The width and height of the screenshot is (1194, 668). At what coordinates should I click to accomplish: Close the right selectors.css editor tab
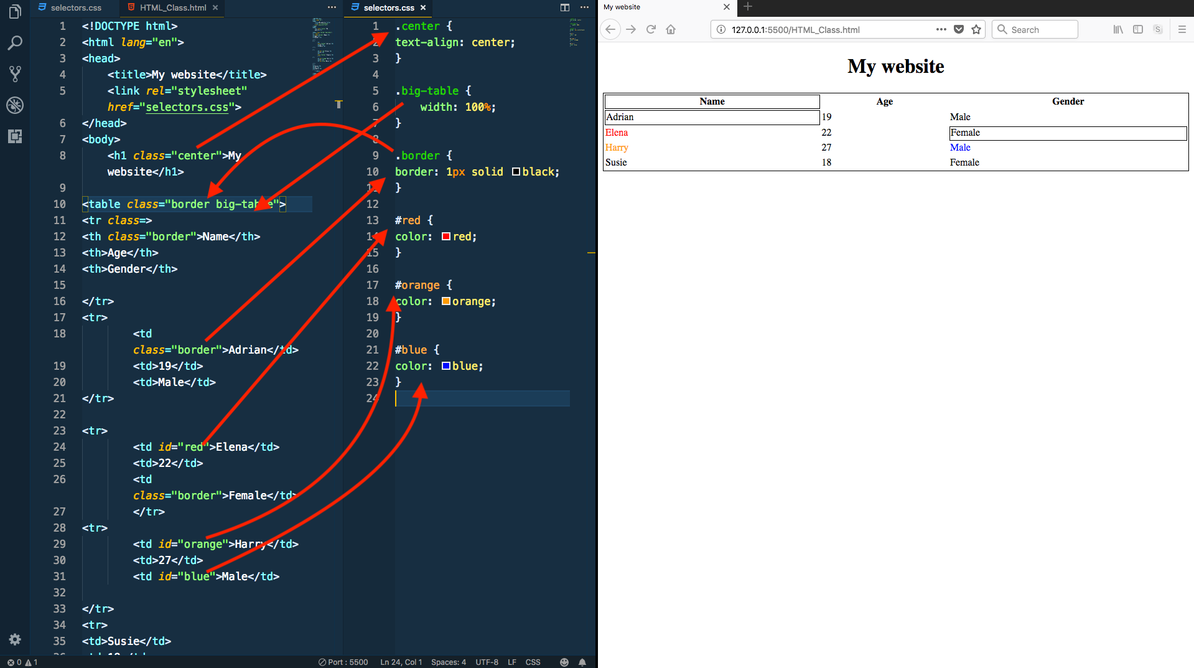(423, 7)
